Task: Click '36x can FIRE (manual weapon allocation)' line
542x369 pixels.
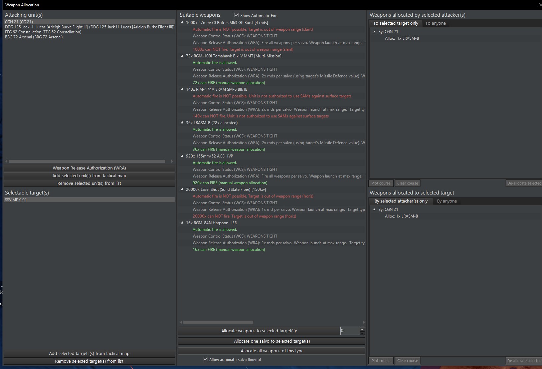Action: 229,149
